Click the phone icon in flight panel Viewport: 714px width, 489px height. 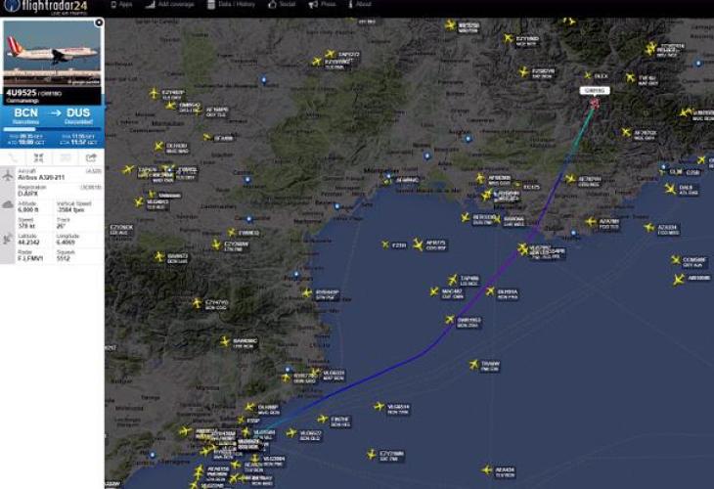pyautogui.click(x=13, y=157)
